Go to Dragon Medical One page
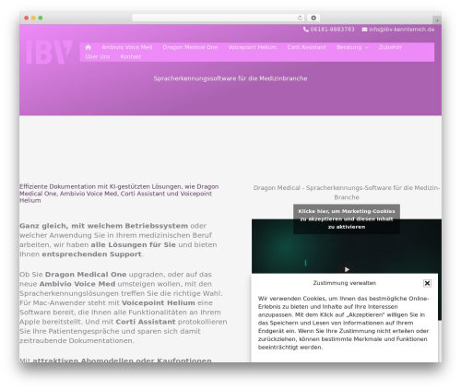 [190, 47]
